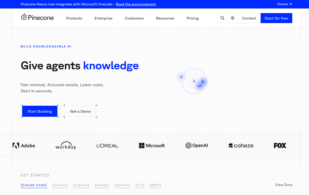Click the Give agents knowledge heading

80,66
